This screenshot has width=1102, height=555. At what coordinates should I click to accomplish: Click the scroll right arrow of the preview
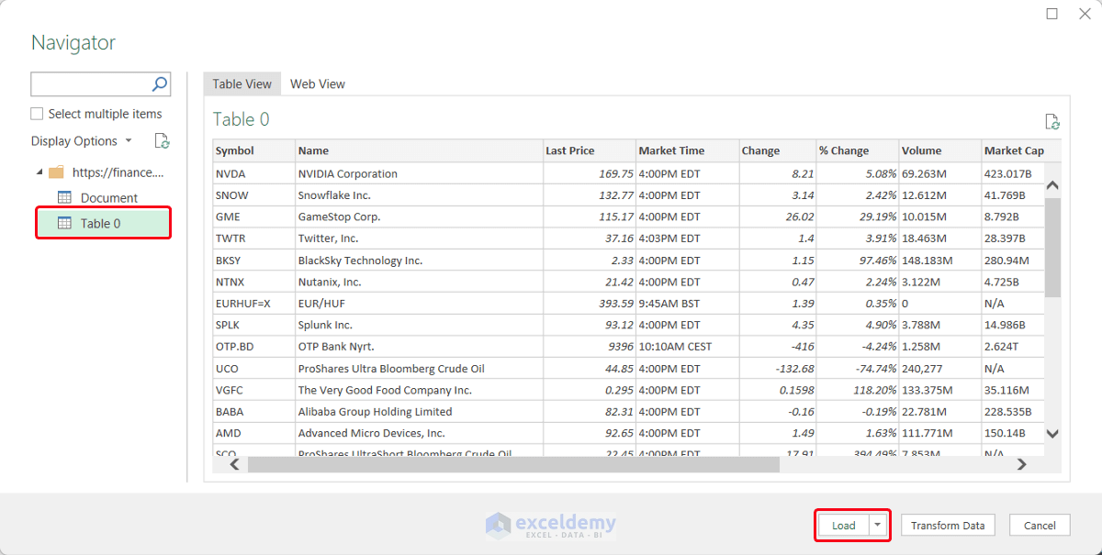click(x=1022, y=464)
